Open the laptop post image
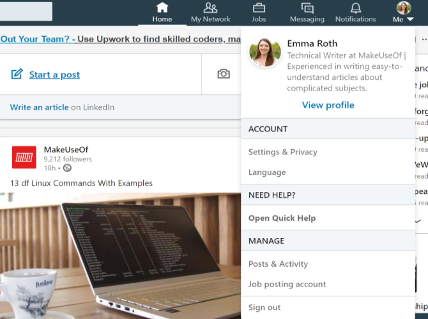The height and width of the screenshot is (319, 428). click(x=120, y=256)
